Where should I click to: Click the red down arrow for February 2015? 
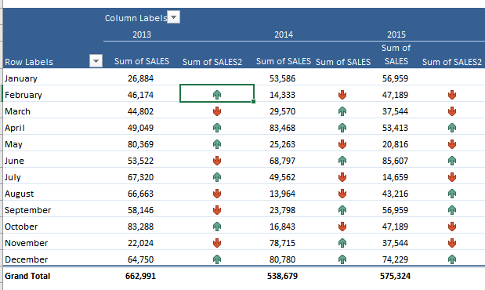point(452,95)
